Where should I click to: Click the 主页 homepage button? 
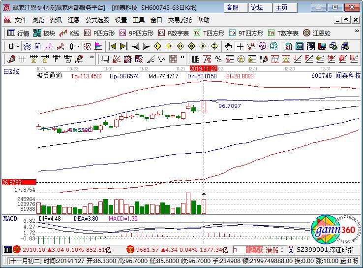pos(285,8)
